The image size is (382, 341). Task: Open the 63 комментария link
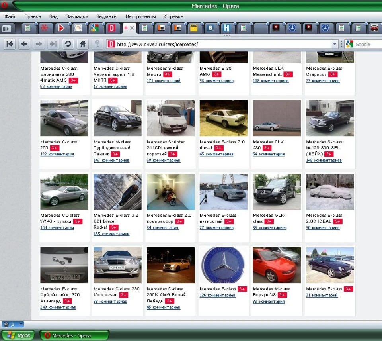56,86
